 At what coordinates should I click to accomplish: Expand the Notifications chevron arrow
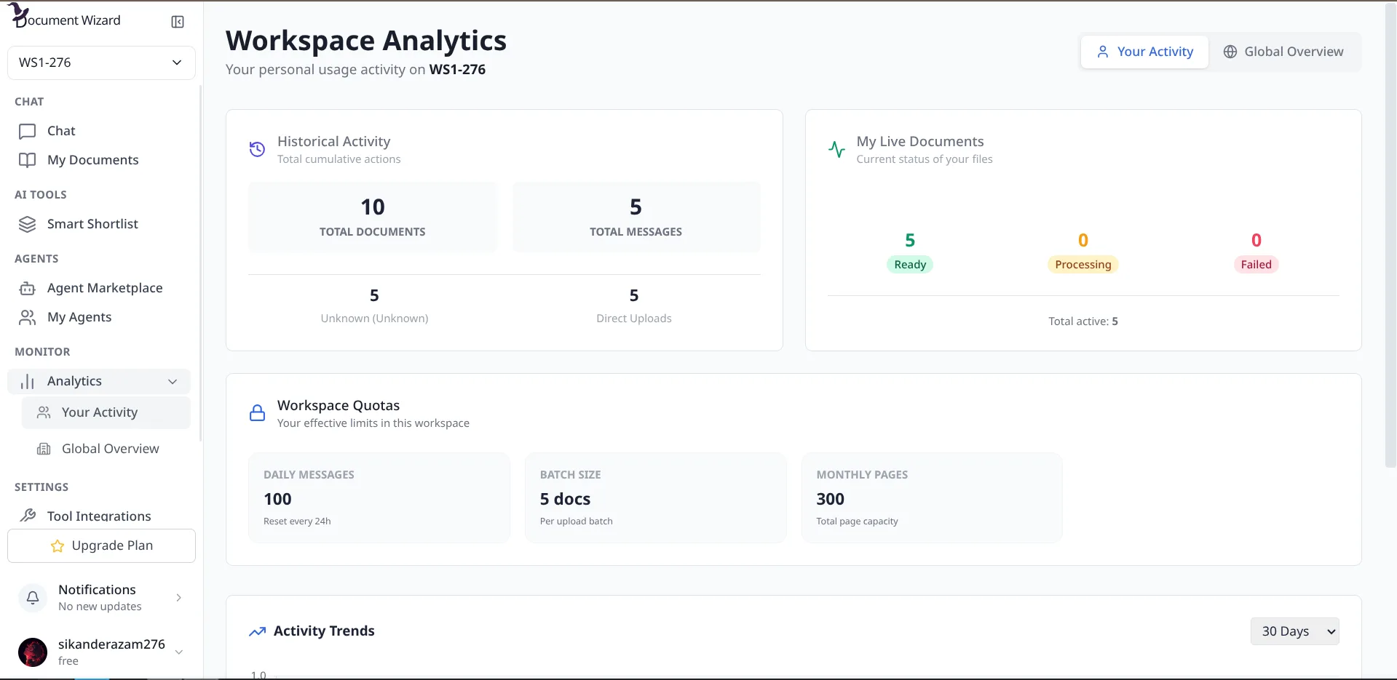[x=178, y=598]
